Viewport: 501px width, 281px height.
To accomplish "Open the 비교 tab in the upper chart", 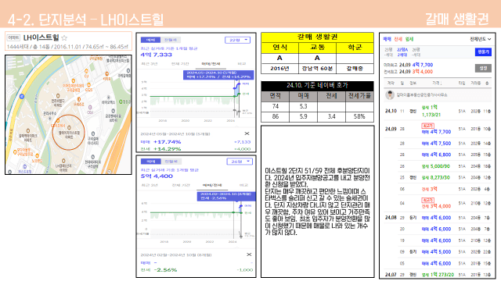I will point(242,64).
